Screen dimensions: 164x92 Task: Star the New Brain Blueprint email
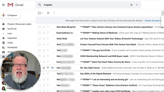point(44,27)
